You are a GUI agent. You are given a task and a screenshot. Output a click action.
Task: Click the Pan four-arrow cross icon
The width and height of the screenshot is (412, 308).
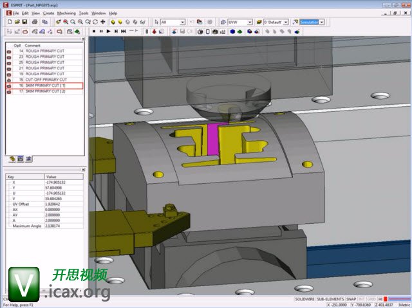click(x=103, y=22)
